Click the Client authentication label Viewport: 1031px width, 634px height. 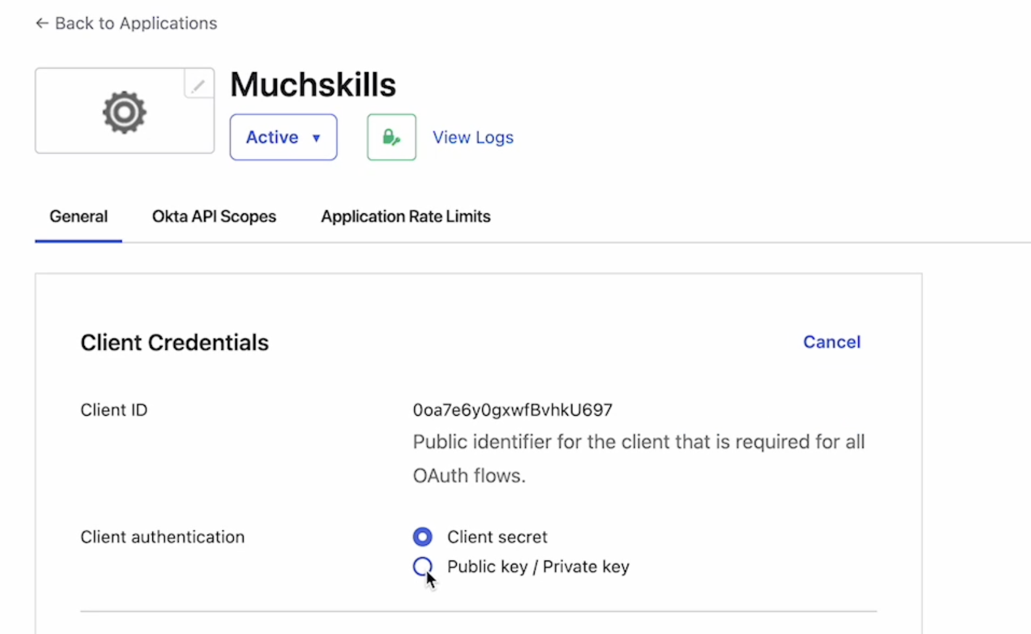click(x=163, y=537)
